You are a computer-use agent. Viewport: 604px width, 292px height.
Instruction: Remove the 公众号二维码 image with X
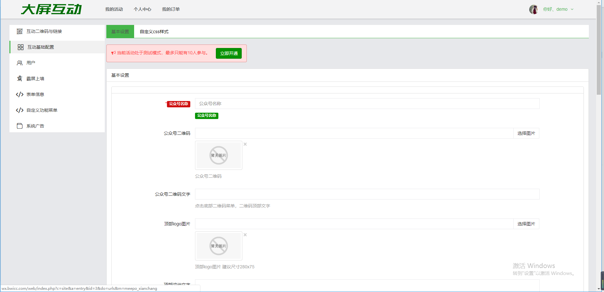(245, 144)
